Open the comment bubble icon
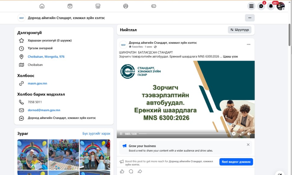This screenshot has width=292, height=175. coord(131,171)
